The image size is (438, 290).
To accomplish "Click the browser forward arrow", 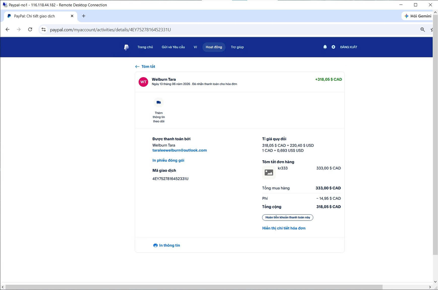I will coord(19,29).
